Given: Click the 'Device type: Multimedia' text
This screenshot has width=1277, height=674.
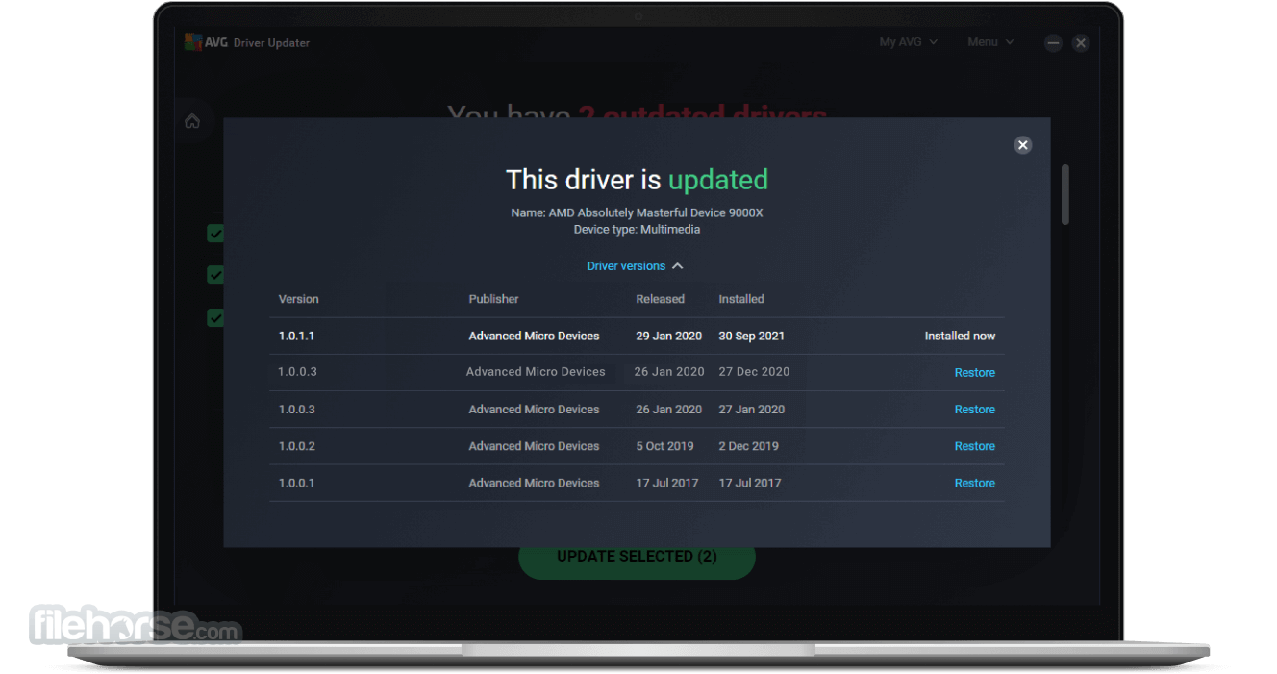Looking at the screenshot, I should tap(637, 230).
